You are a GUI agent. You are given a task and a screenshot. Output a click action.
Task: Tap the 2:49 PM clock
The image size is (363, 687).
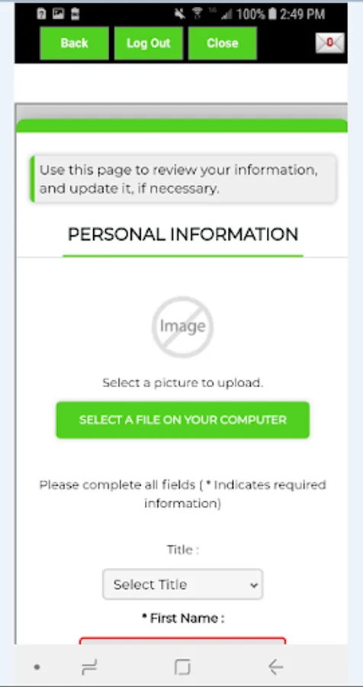click(x=302, y=14)
